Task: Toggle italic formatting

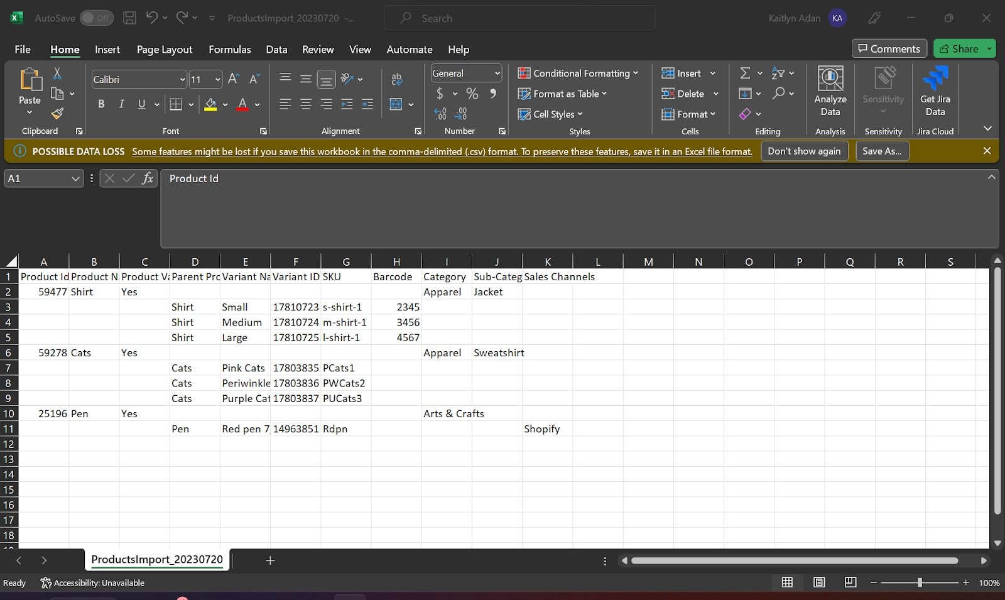Action: [x=121, y=104]
